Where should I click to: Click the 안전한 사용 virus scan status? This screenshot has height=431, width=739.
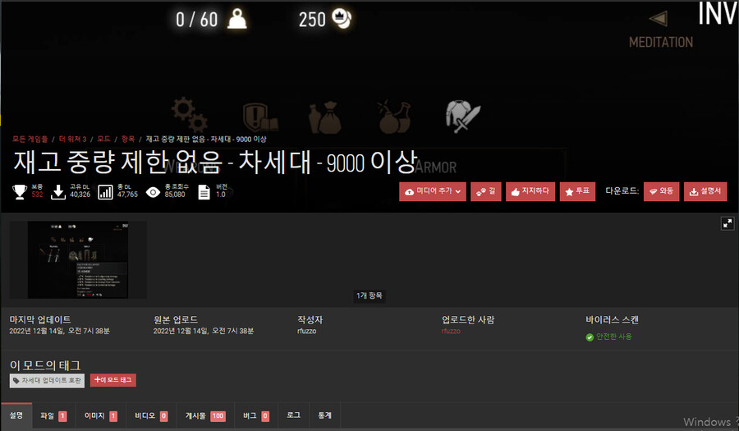coord(613,337)
